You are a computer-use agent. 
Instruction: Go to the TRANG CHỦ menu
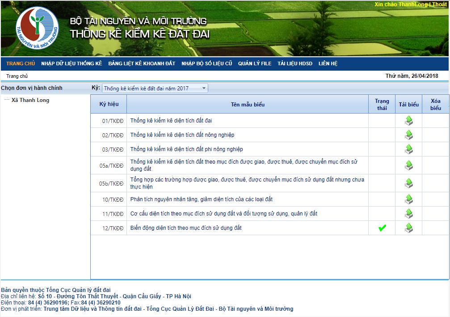point(21,63)
